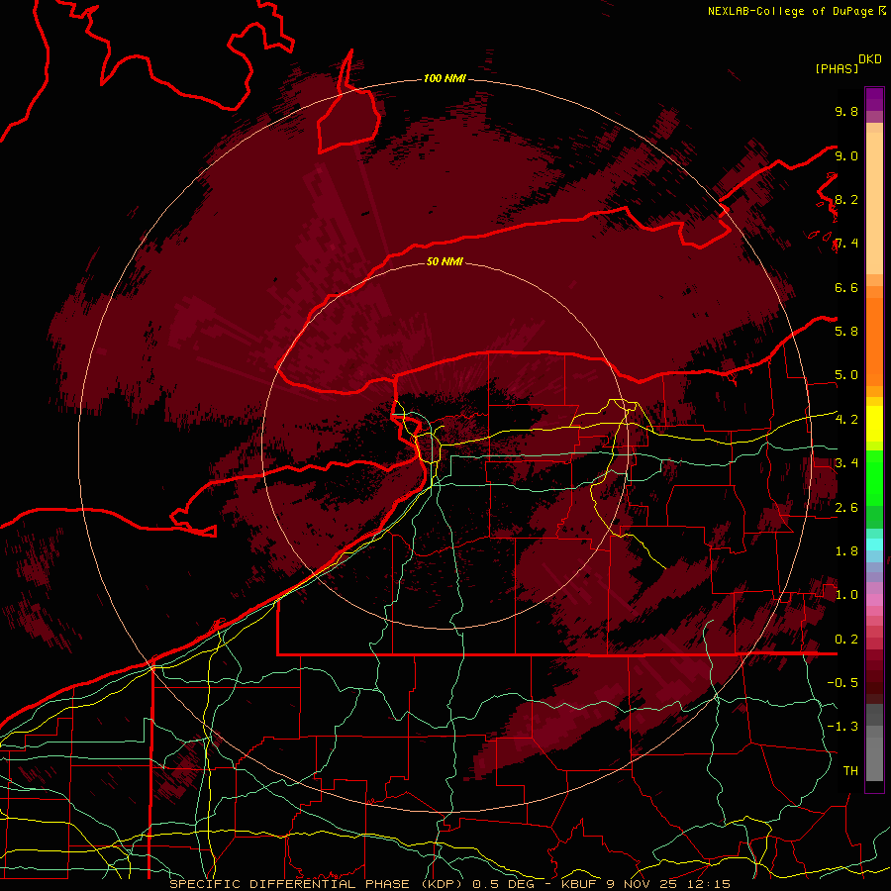The image size is (891, 891).
Task: Click the -1.3 value on the color scale
Action: click(842, 727)
